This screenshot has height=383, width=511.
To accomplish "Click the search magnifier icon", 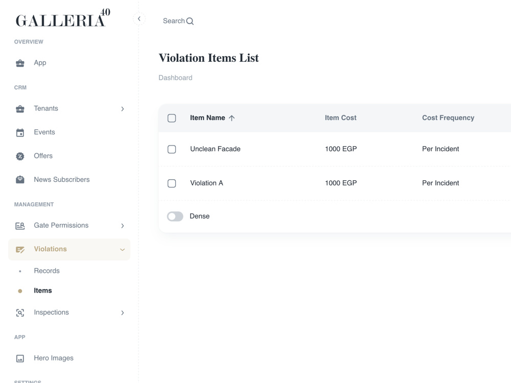I will 190,21.
